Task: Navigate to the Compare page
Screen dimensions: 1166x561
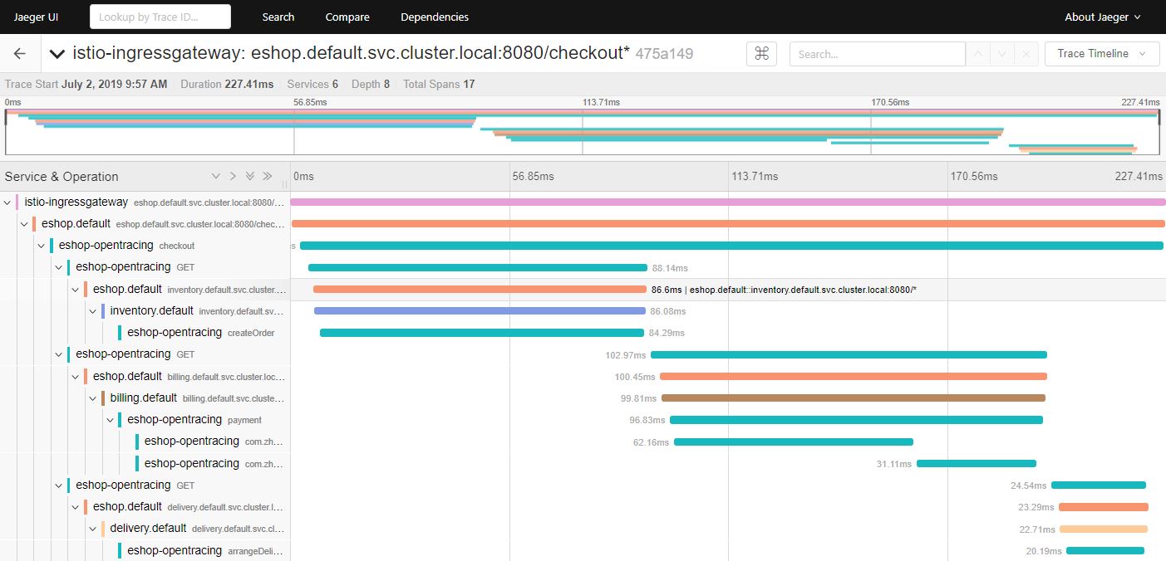Action: coord(347,17)
